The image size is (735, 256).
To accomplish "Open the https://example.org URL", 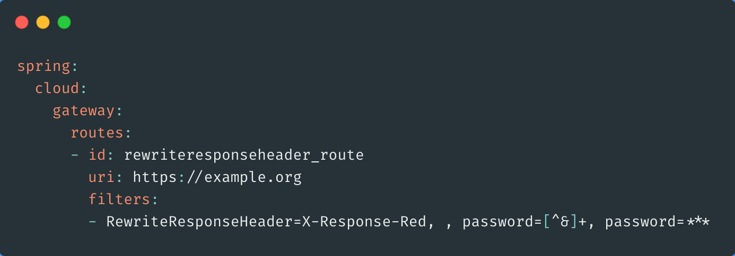I will click(217, 178).
